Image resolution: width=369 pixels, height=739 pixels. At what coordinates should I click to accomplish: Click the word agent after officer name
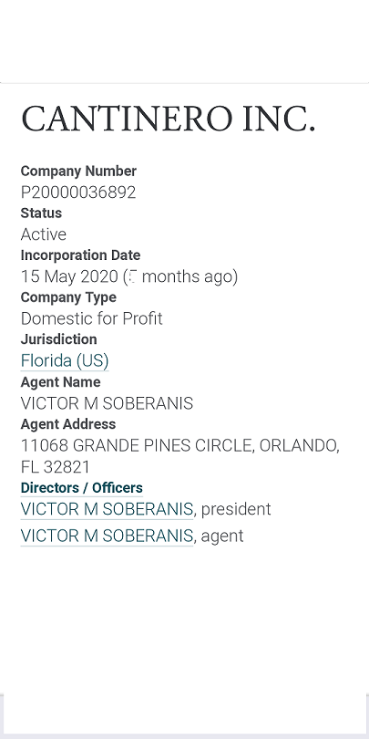222,536
